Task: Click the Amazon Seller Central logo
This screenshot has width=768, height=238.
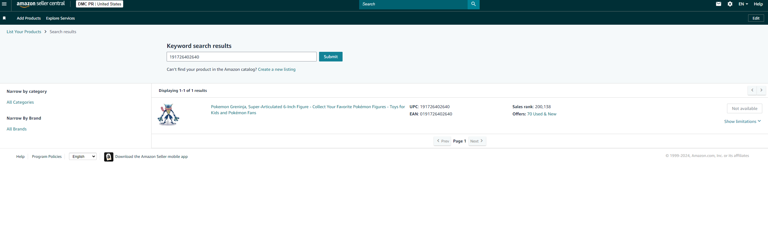Action: (41, 4)
